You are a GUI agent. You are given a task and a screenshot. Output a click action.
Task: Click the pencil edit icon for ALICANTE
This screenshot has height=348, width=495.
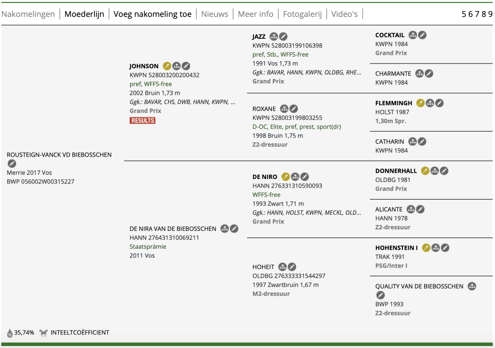tap(420, 209)
